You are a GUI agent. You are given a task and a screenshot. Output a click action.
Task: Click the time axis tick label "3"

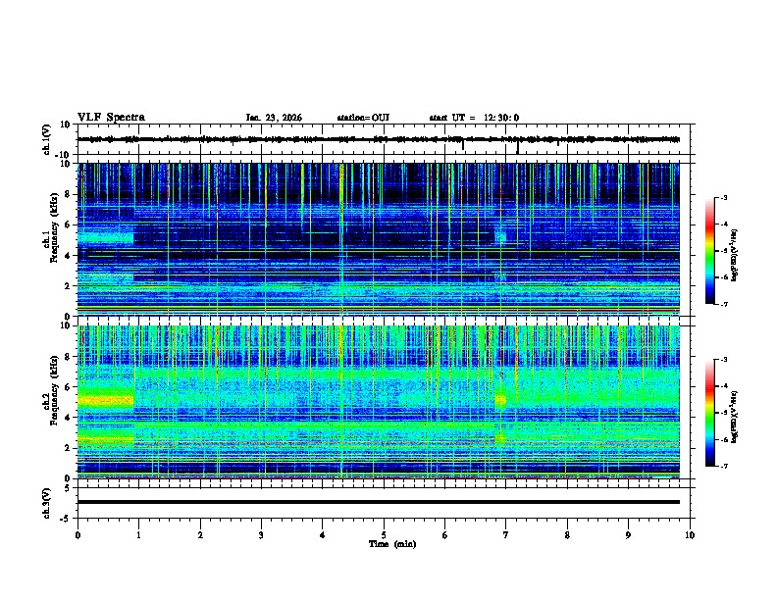[261, 535]
